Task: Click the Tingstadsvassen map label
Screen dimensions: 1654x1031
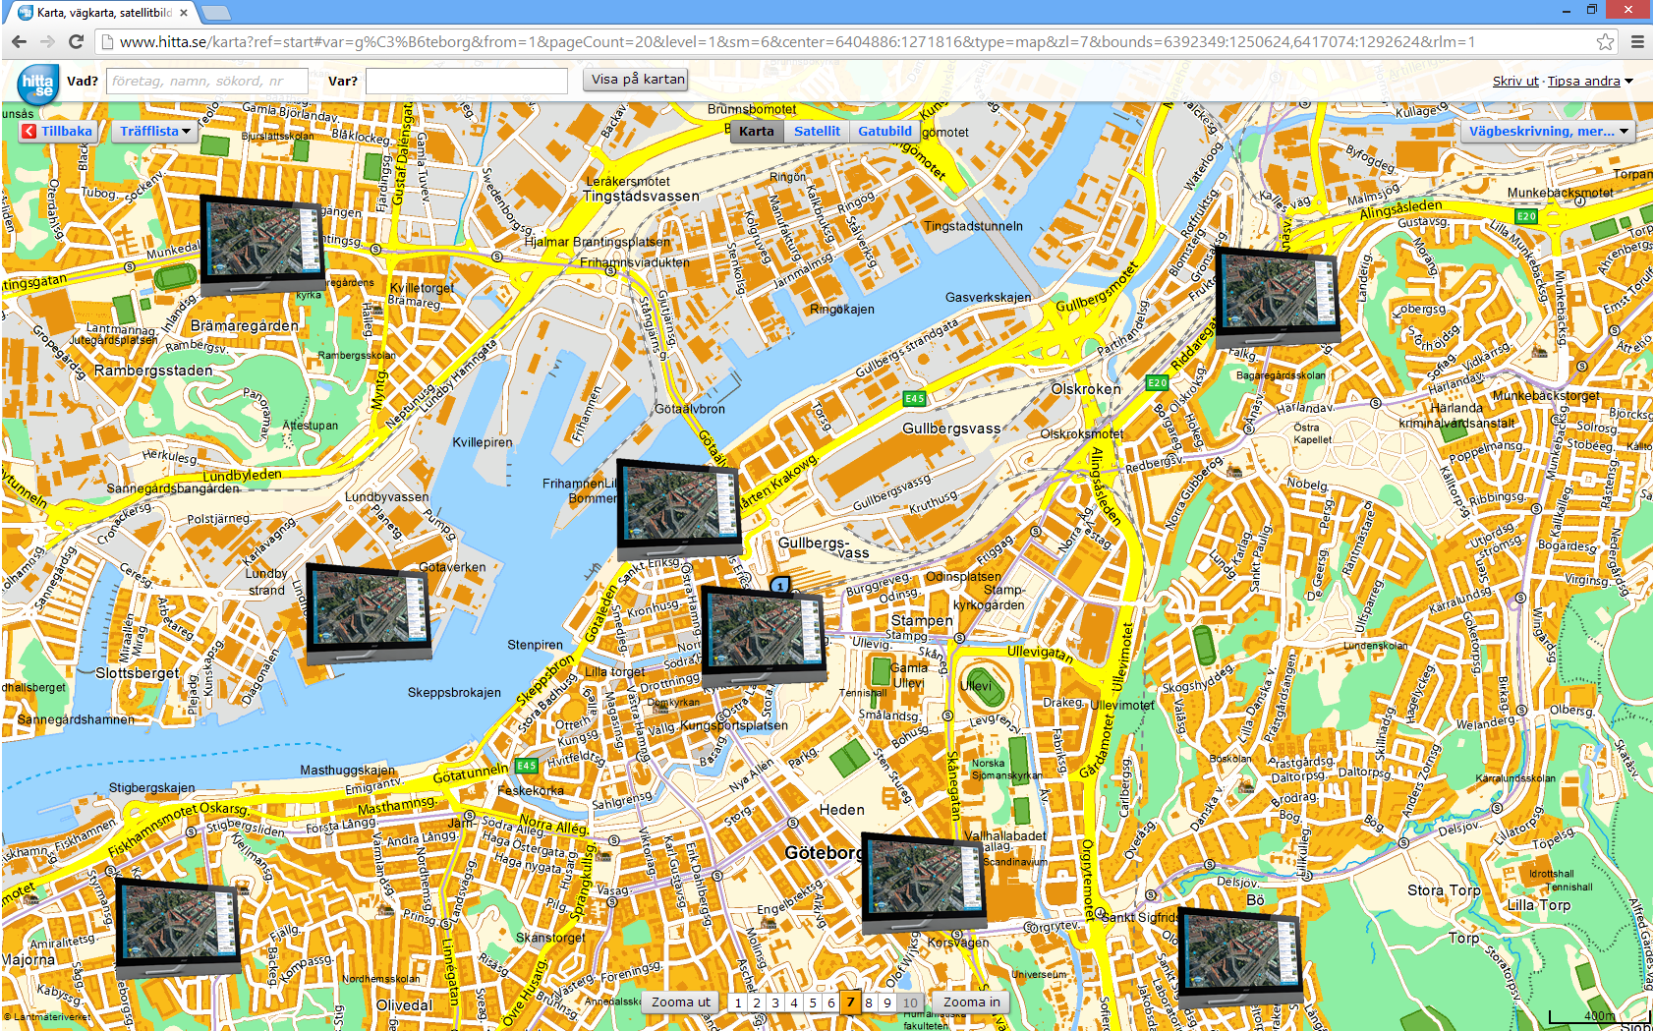Action: click(x=641, y=196)
